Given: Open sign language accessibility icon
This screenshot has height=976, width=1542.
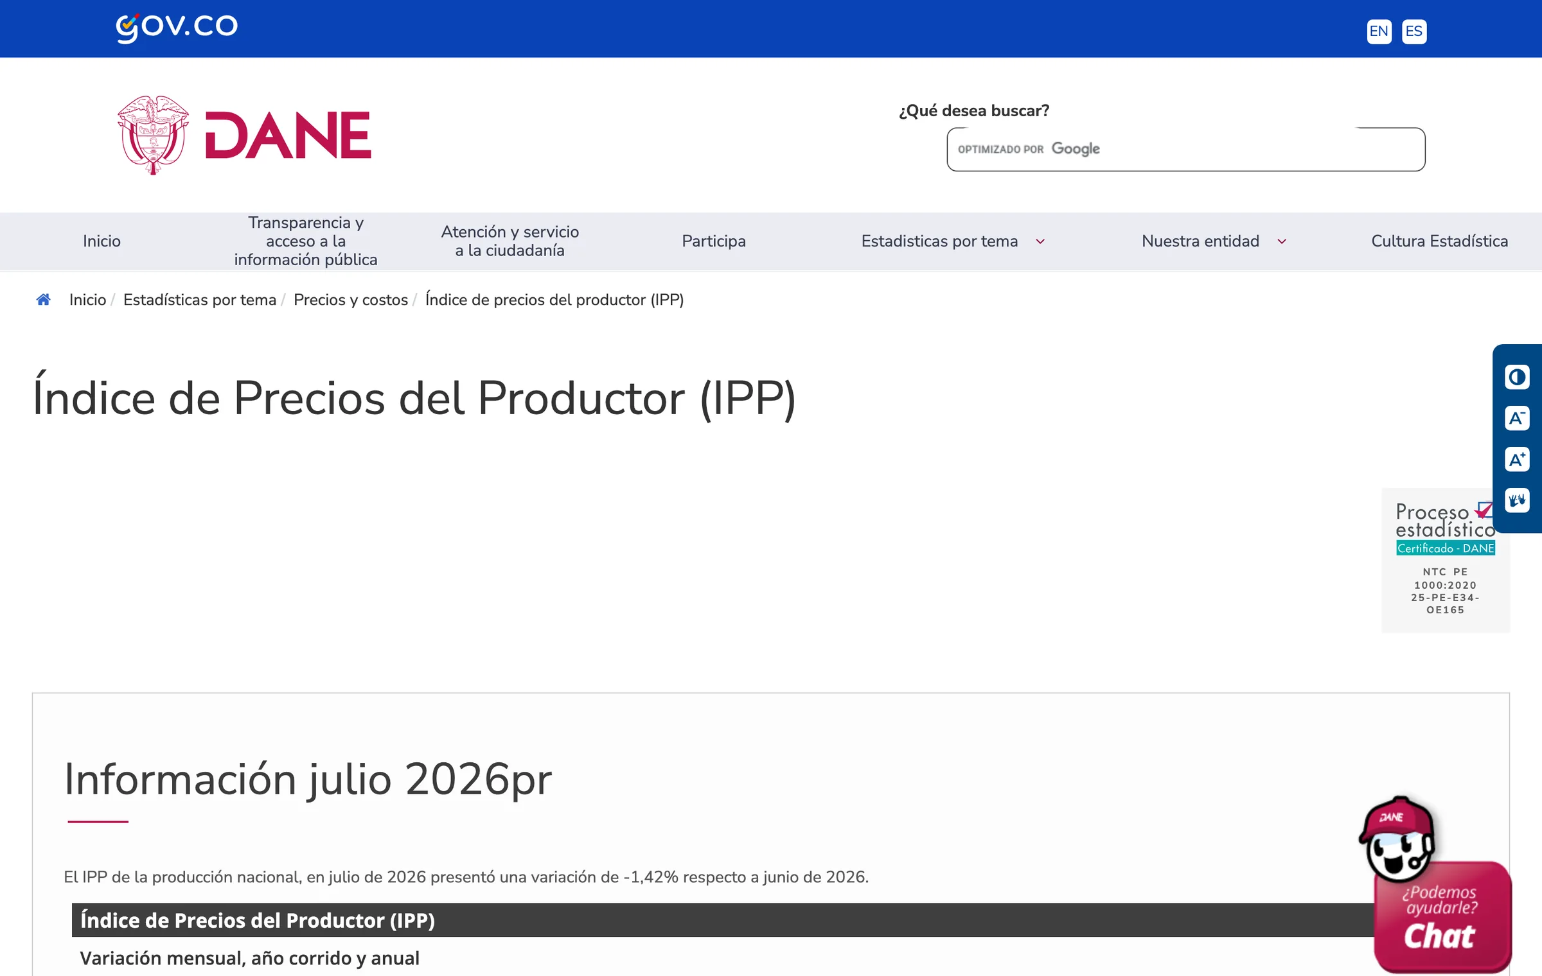Looking at the screenshot, I should [1517, 500].
